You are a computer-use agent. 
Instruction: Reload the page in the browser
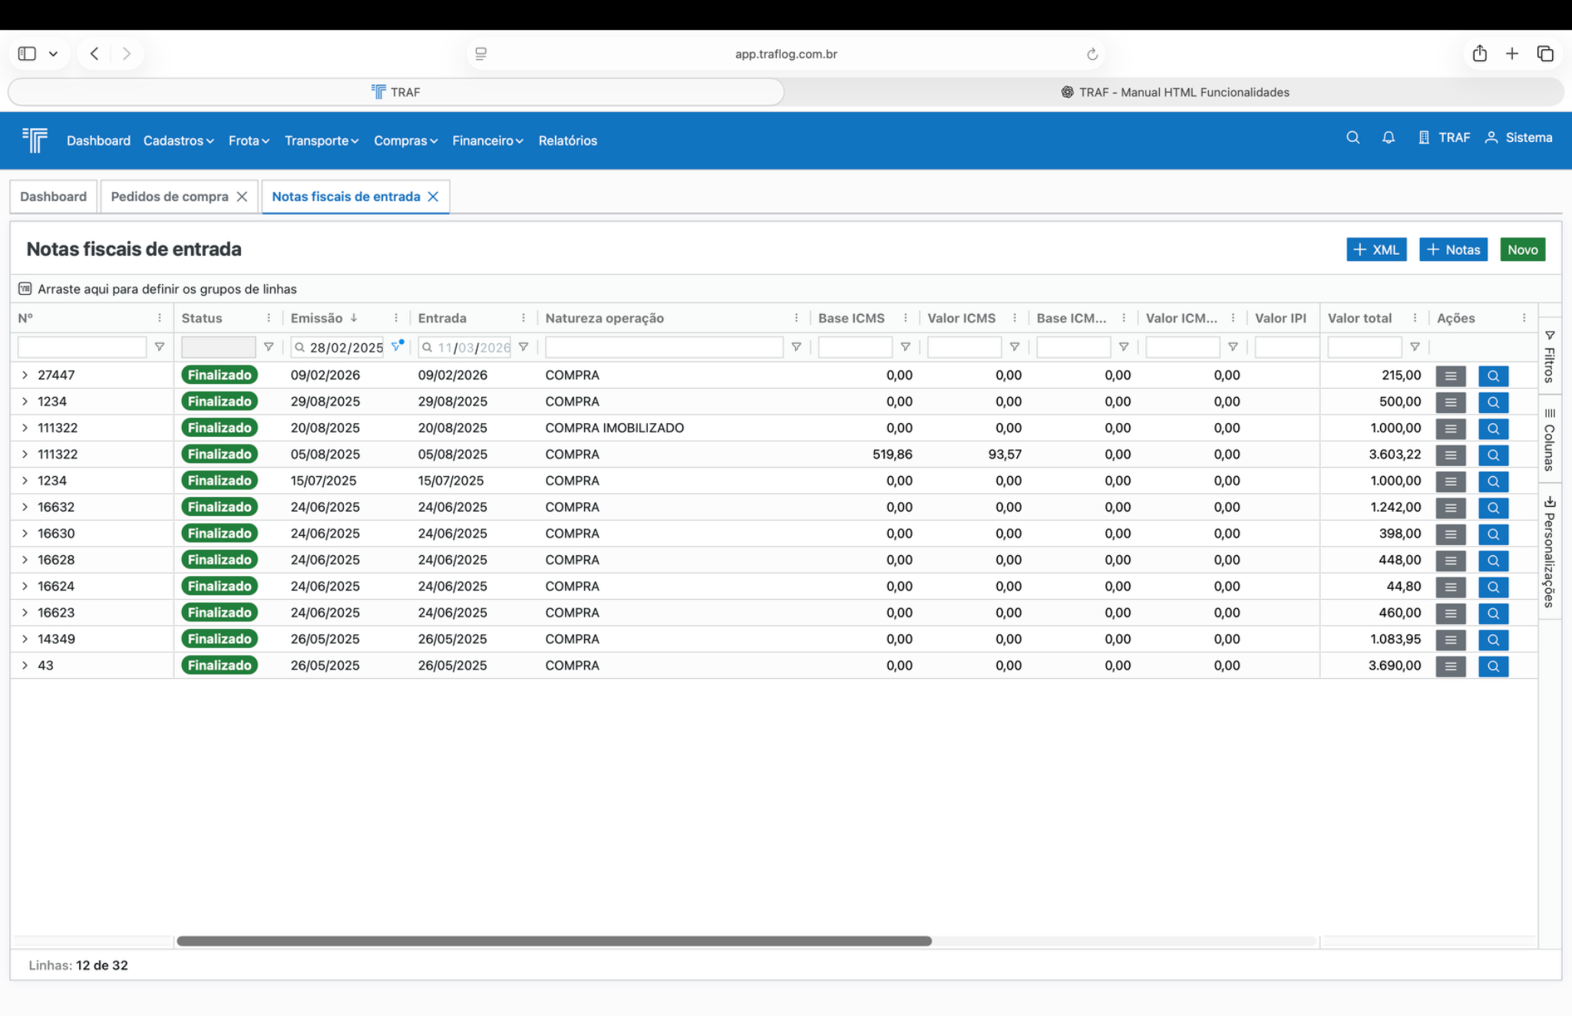click(1091, 54)
